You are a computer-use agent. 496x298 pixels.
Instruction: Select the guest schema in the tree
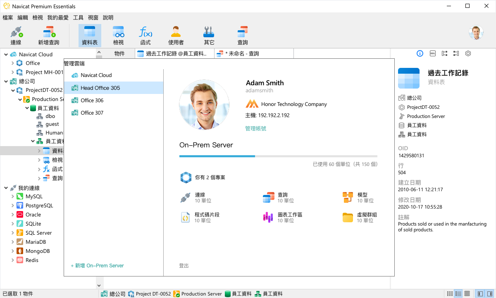click(52, 124)
